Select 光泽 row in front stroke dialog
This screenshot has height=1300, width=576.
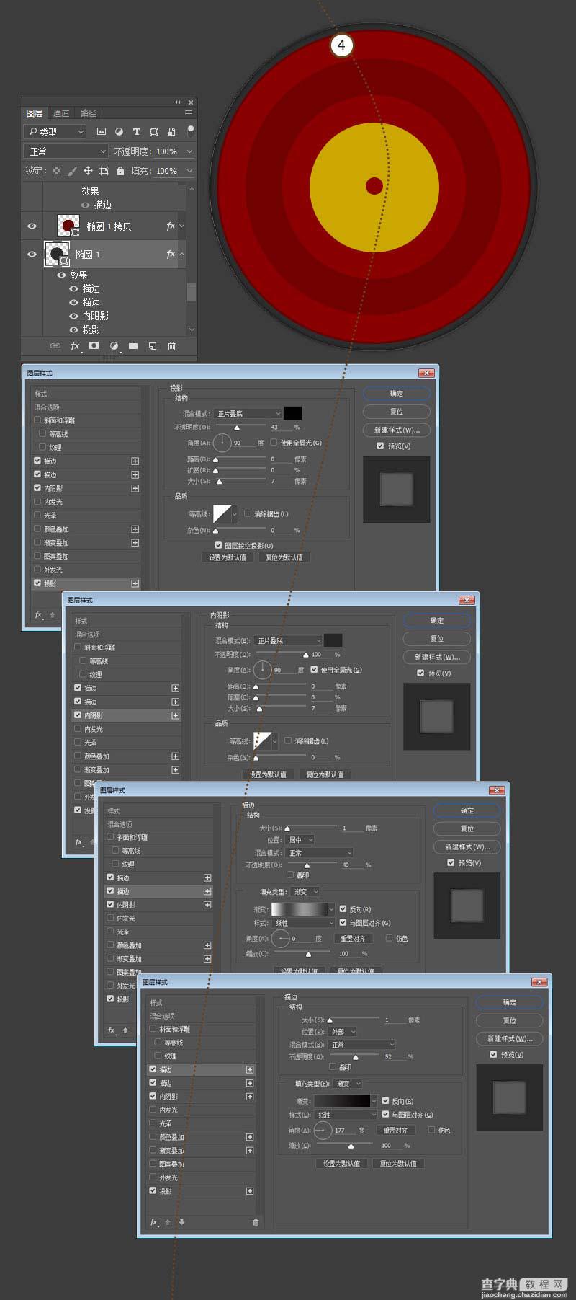tap(201, 1123)
